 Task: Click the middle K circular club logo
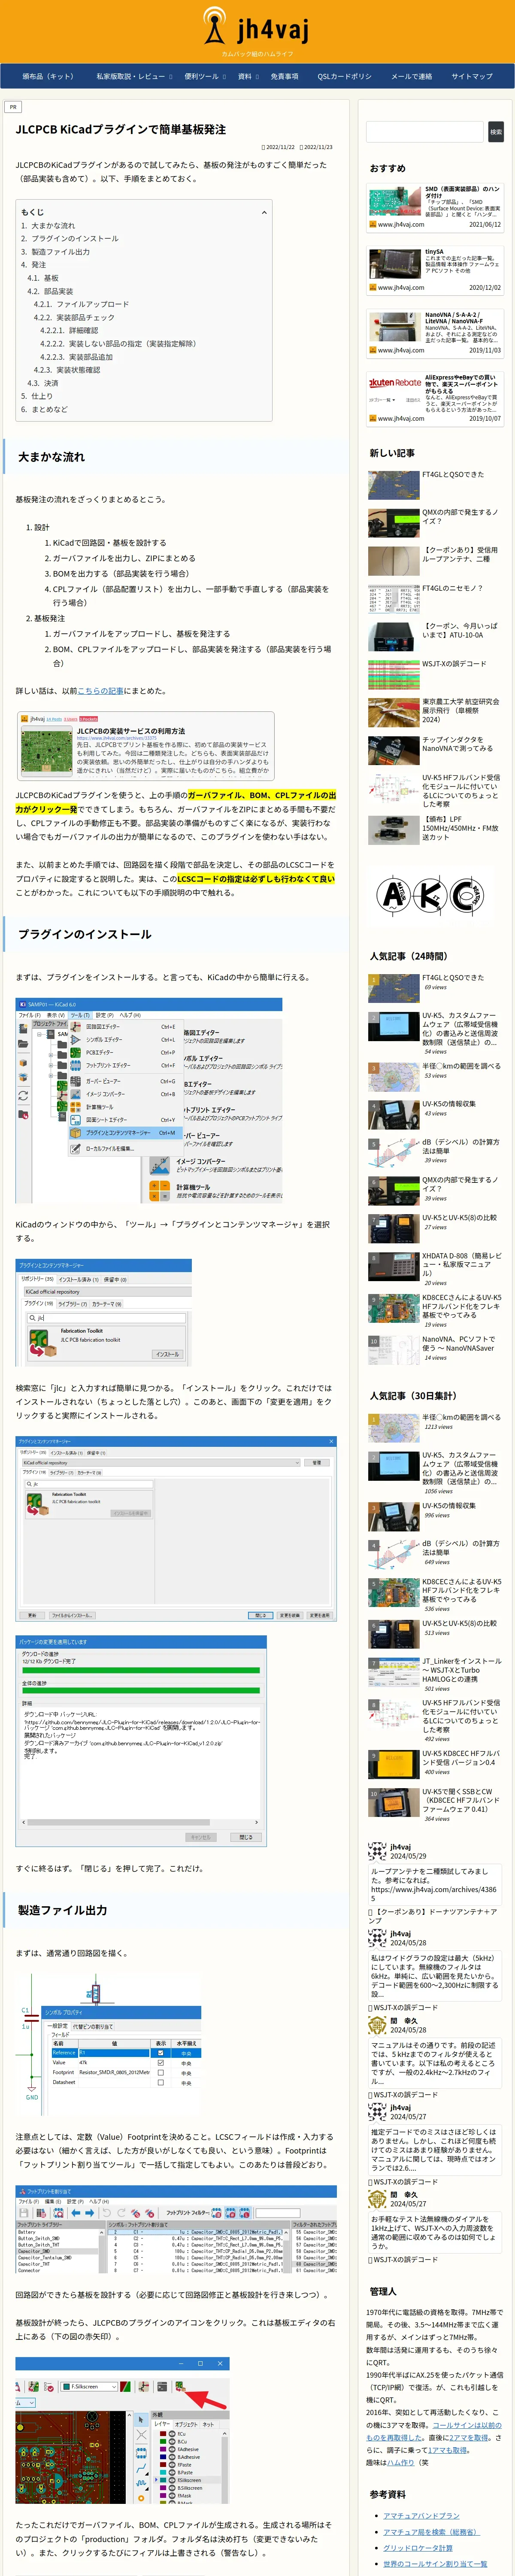click(x=429, y=895)
